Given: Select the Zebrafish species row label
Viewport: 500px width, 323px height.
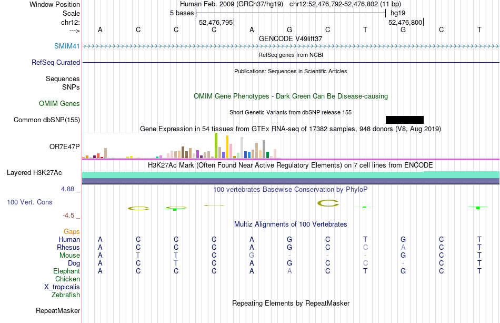Looking at the screenshot, I should tap(66, 295).
